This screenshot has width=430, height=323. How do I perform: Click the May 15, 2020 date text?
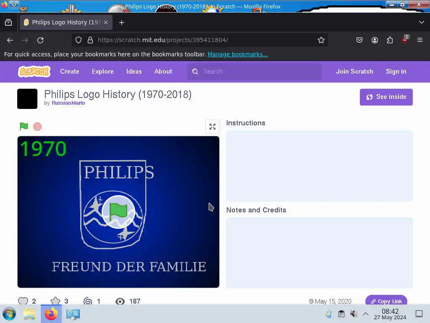[x=333, y=301]
